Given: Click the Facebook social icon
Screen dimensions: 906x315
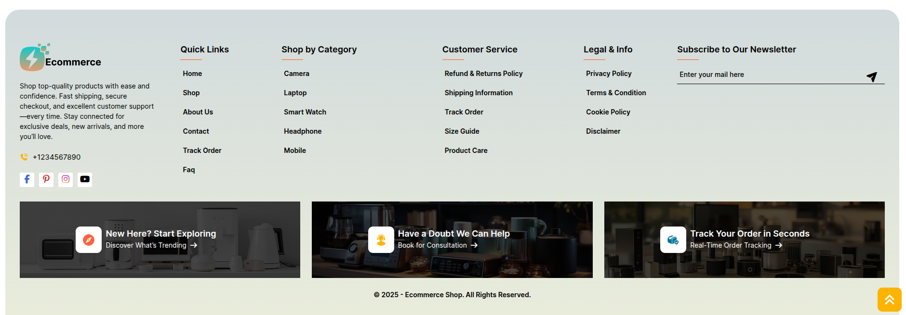Looking at the screenshot, I should [27, 179].
